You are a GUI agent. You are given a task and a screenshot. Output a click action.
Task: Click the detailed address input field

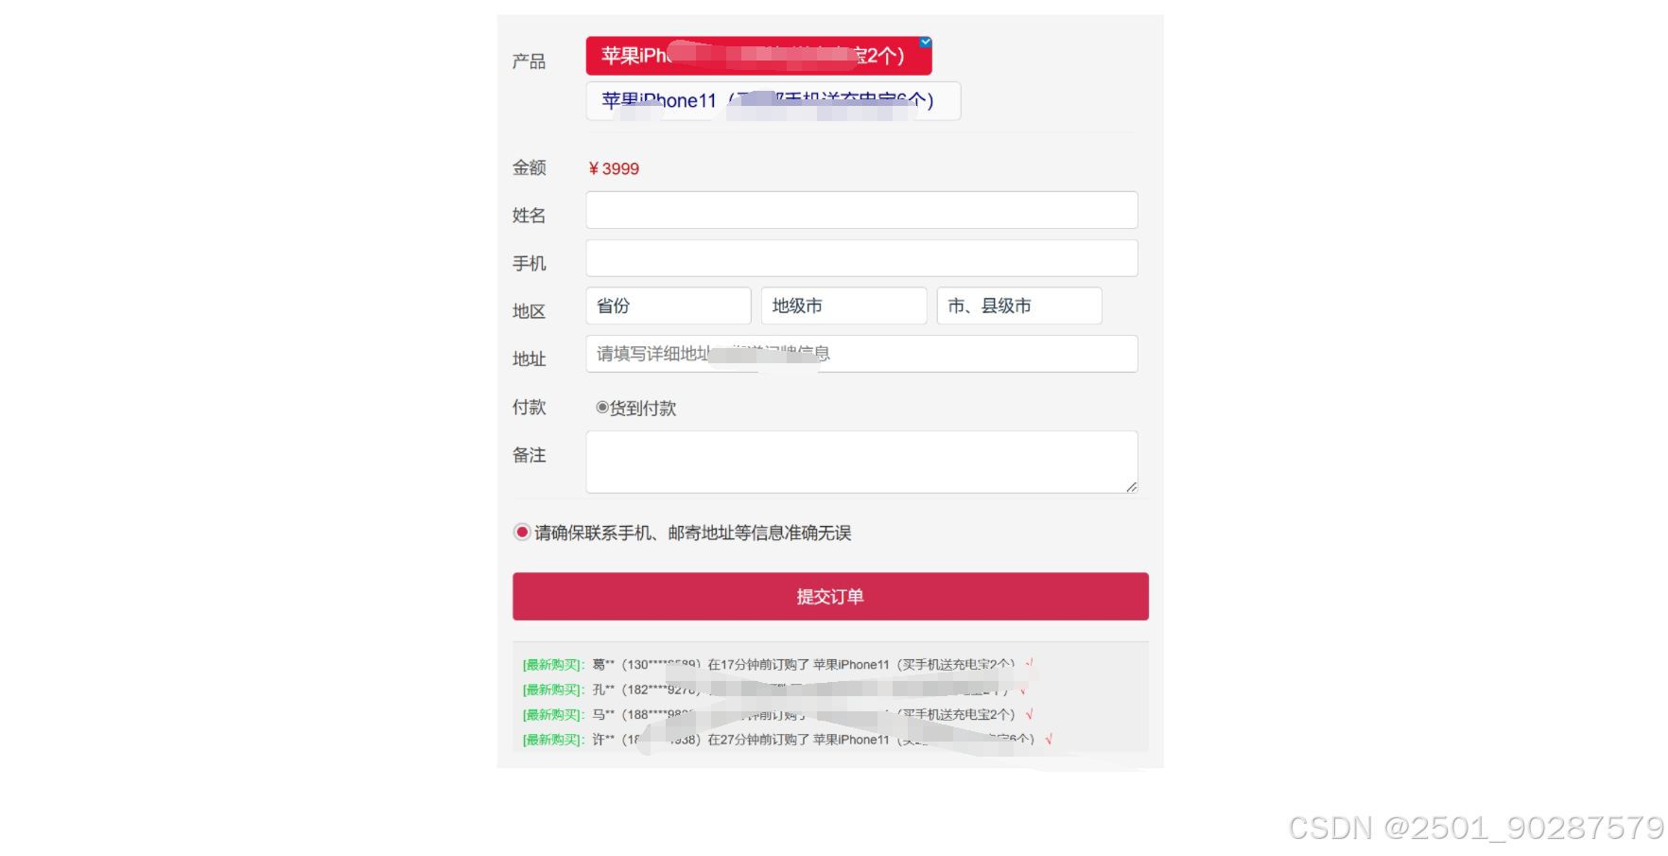[860, 354]
